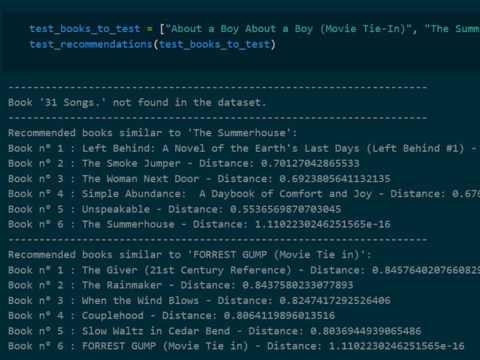The width and height of the screenshot is (480, 360).
Task: Click the Slow Waltz in Cedar Bend line
Action: point(215,331)
